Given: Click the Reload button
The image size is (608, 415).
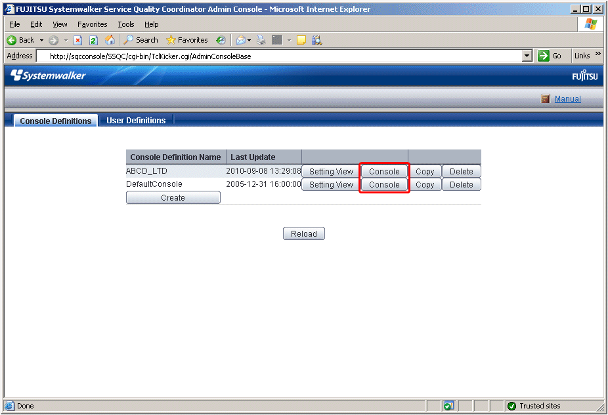Looking at the screenshot, I should coord(304,233).
